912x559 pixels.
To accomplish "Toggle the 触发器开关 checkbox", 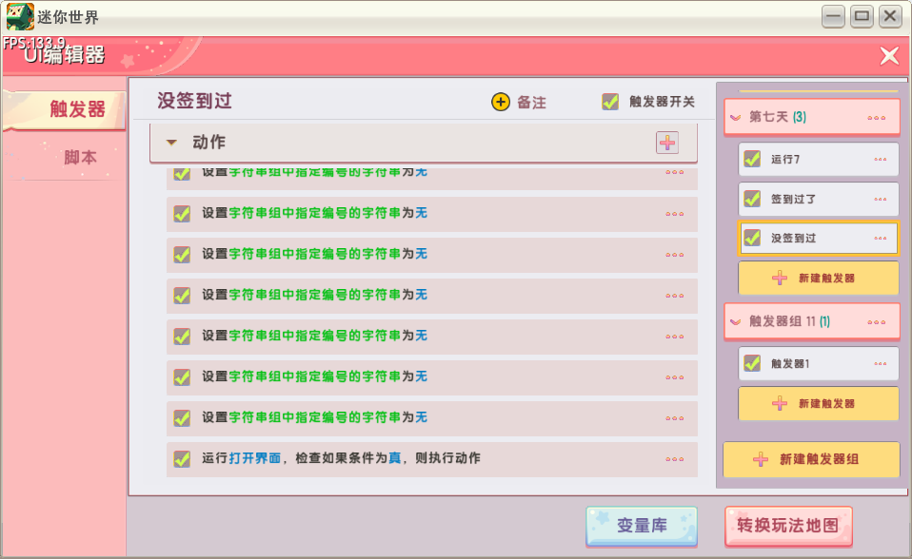I will click(610, 102).
